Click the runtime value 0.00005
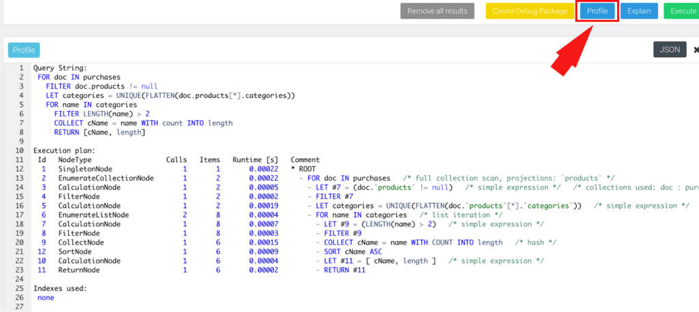 tap(264, 187)
